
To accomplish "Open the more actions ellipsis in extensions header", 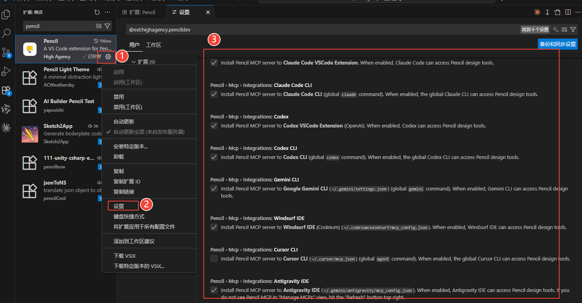I will click(x=107, y=12).
